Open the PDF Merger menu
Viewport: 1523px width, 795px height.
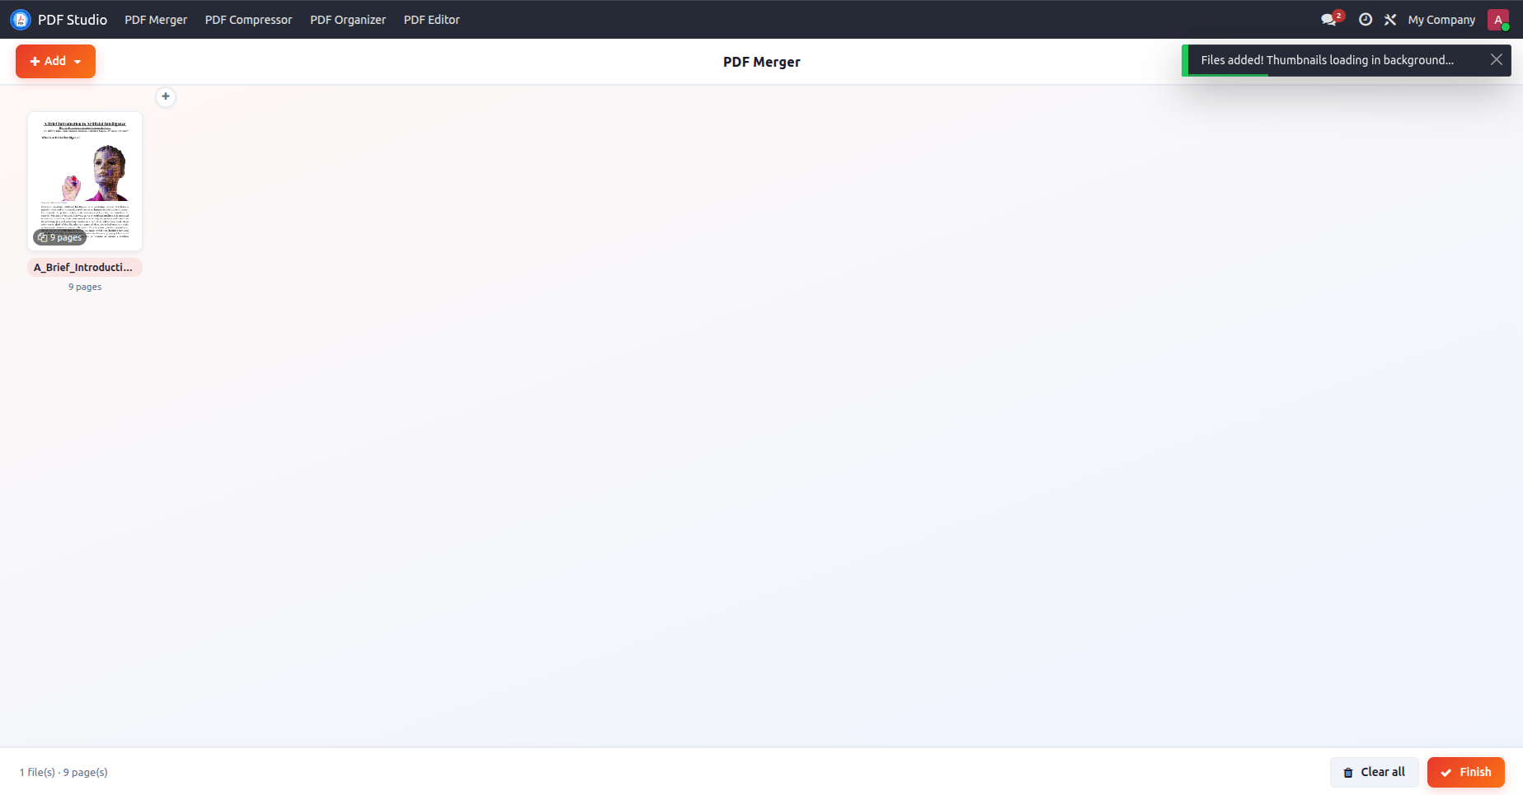point(156,20)
